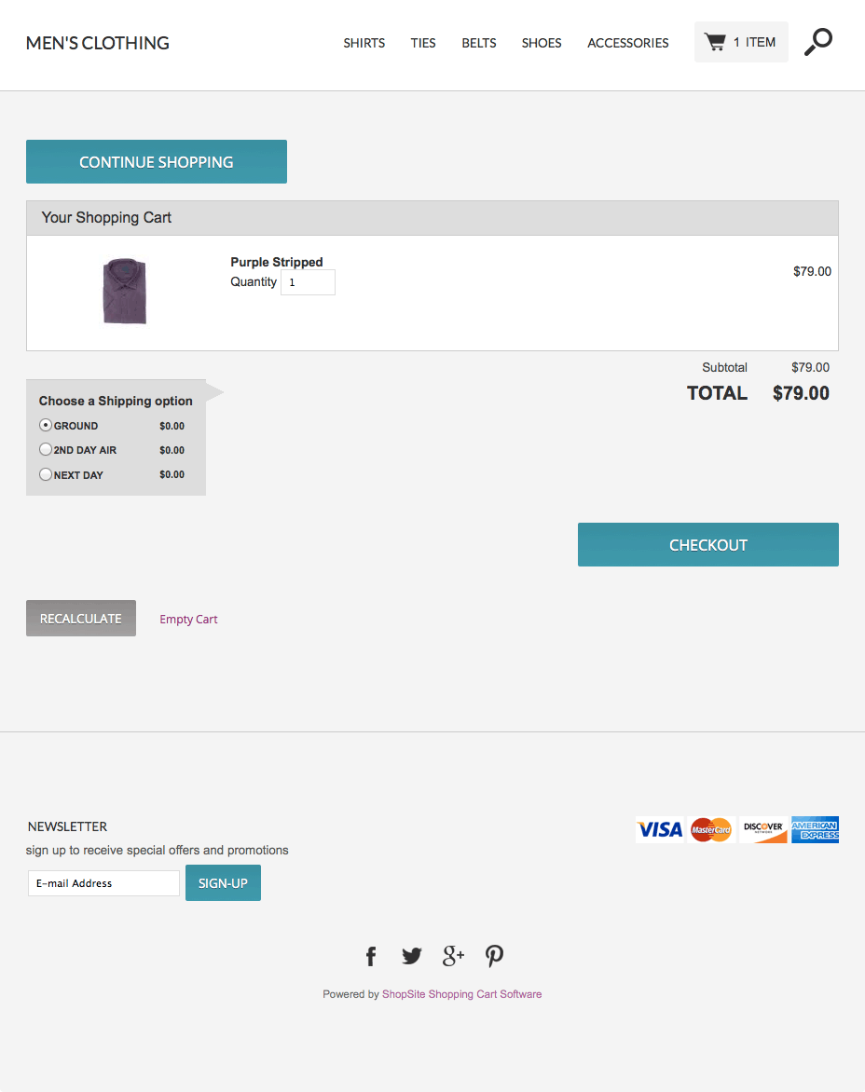The image size is (865, 1092).
Task: Open the Facebook social icon
Action: 371,956
